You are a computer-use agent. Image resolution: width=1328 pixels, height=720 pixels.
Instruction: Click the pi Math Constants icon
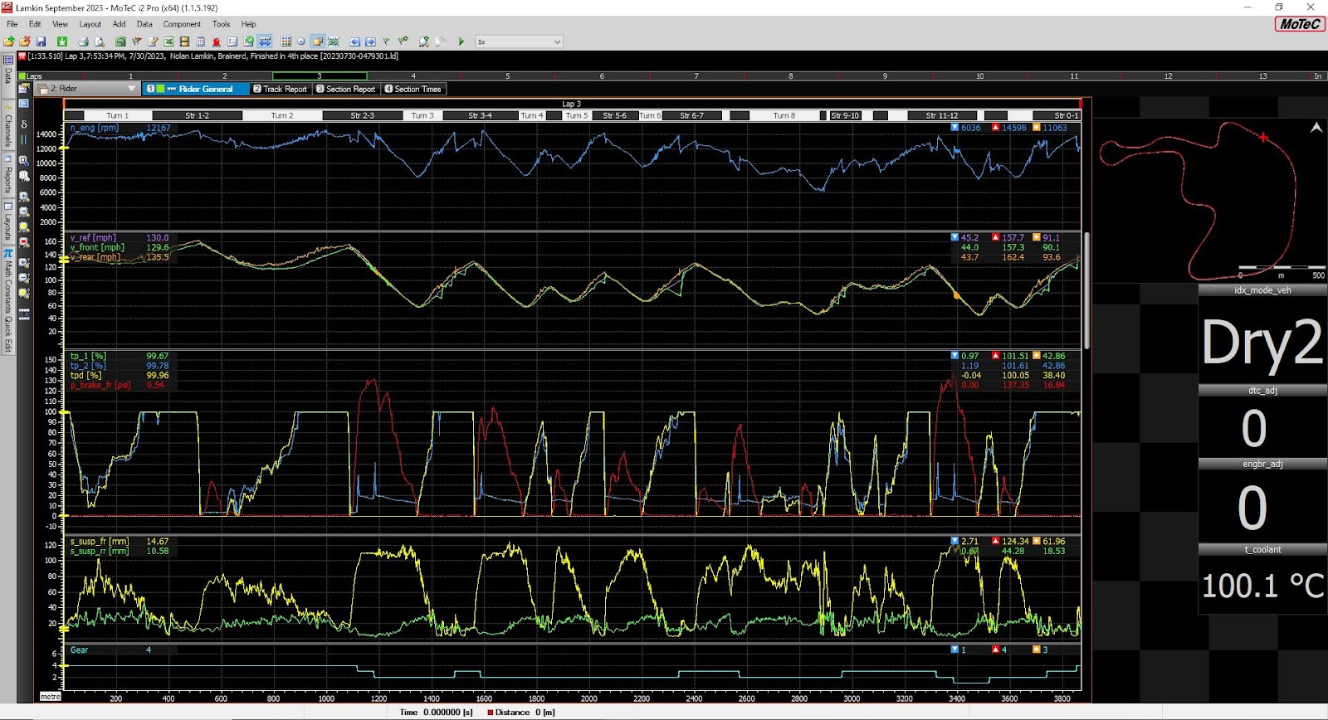coord(7,254)
